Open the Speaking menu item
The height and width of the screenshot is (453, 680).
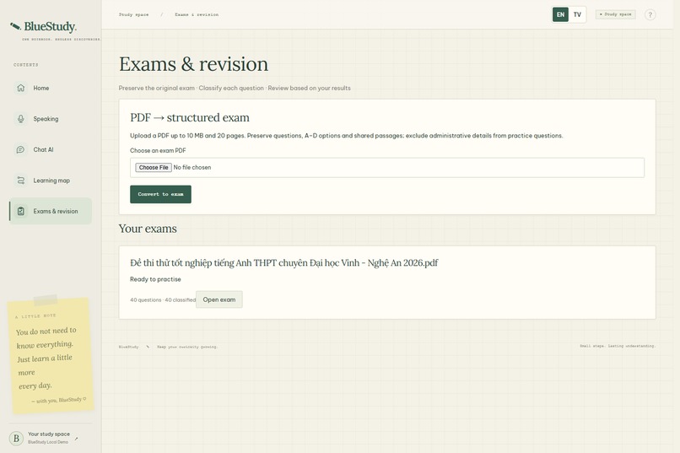[x=51, y=119]
